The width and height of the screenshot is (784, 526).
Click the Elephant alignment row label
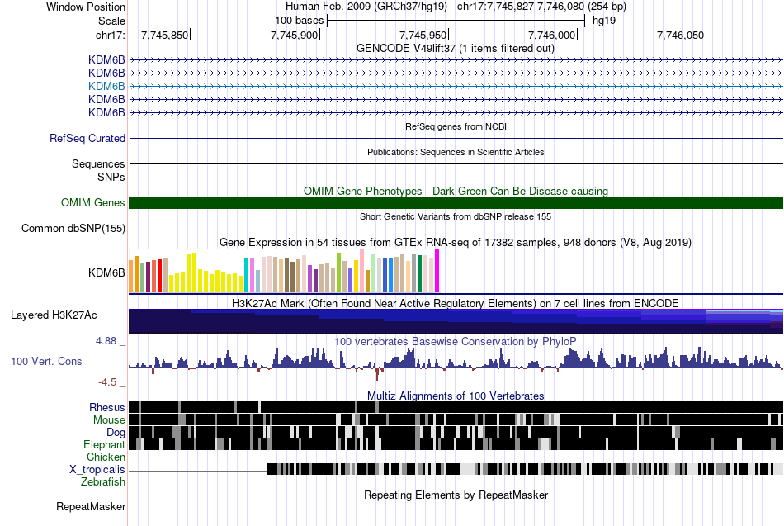click(x=104, y=444)
